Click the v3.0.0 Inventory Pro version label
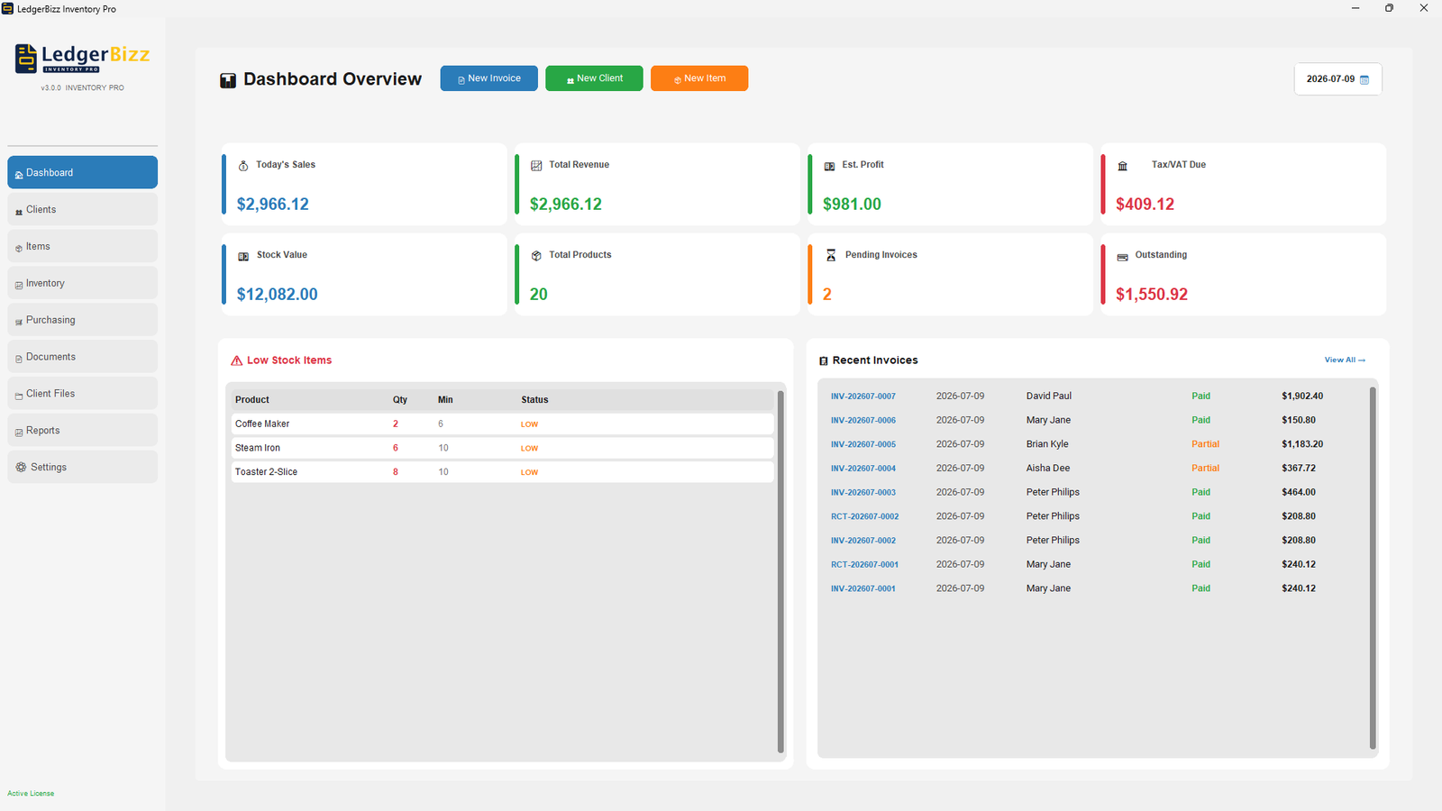 click(x=82, y=88)
